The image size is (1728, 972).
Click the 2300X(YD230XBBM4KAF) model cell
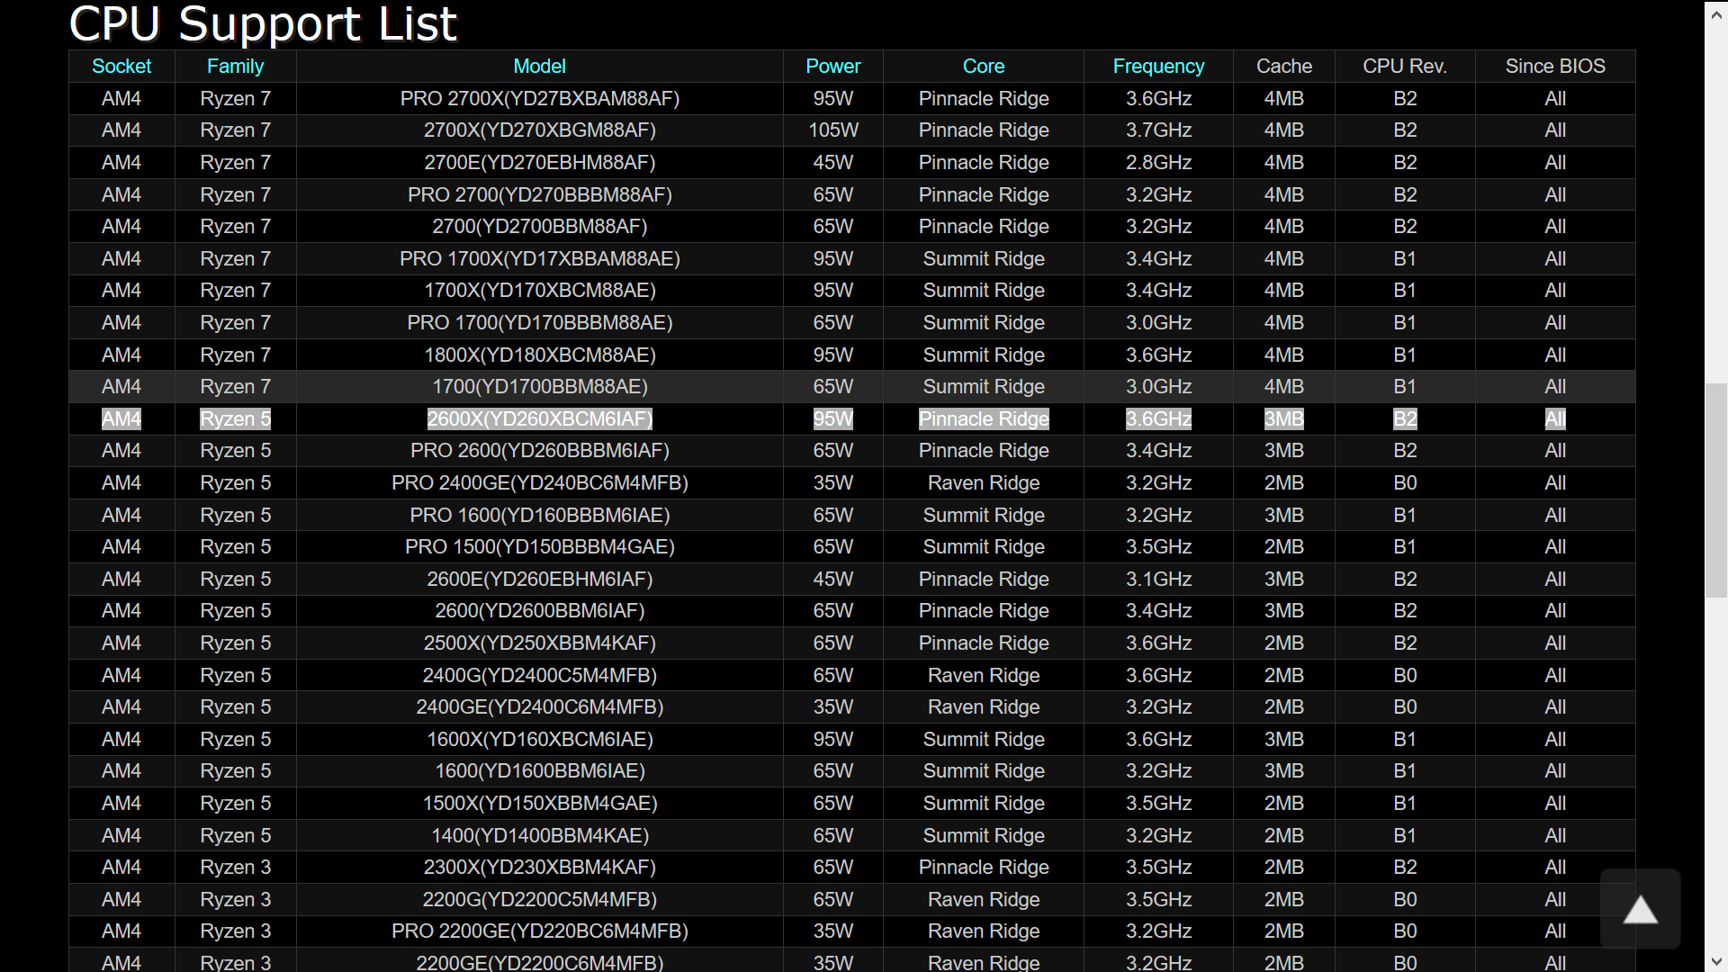(539, 868)
